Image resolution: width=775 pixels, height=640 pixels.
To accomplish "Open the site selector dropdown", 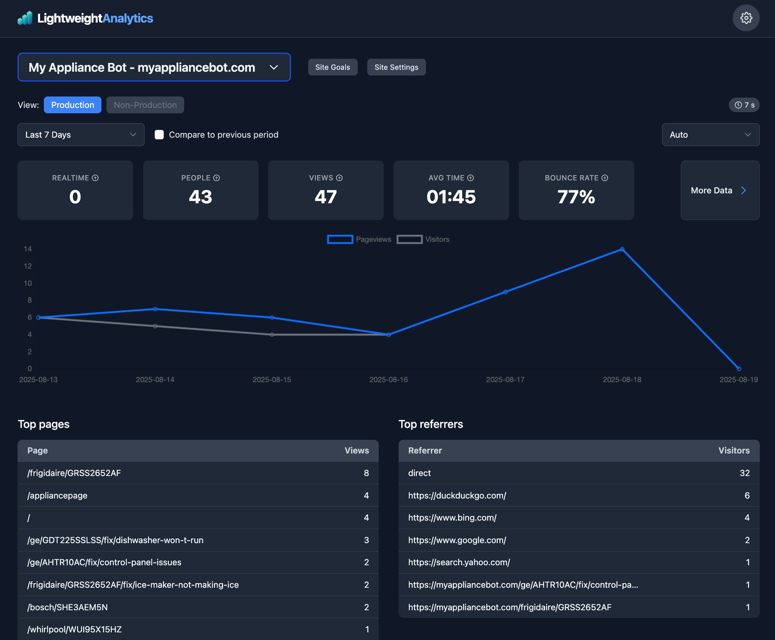I will point(154,67).
